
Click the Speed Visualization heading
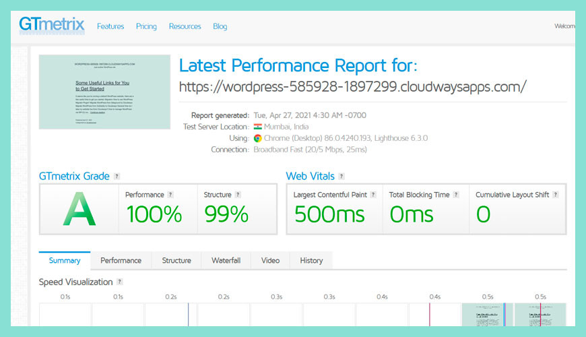pos(75,282)
